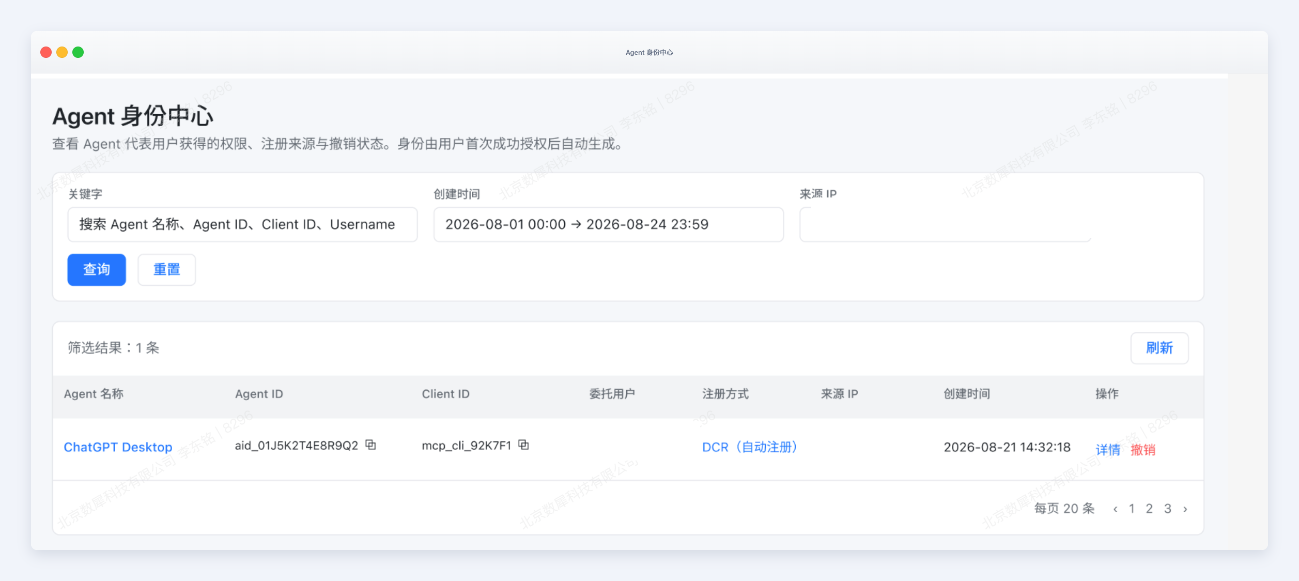The image size is (1299, 581).
Task: Click the 重置 reset button
Action: pyautogui.click(x=166, y=269)
